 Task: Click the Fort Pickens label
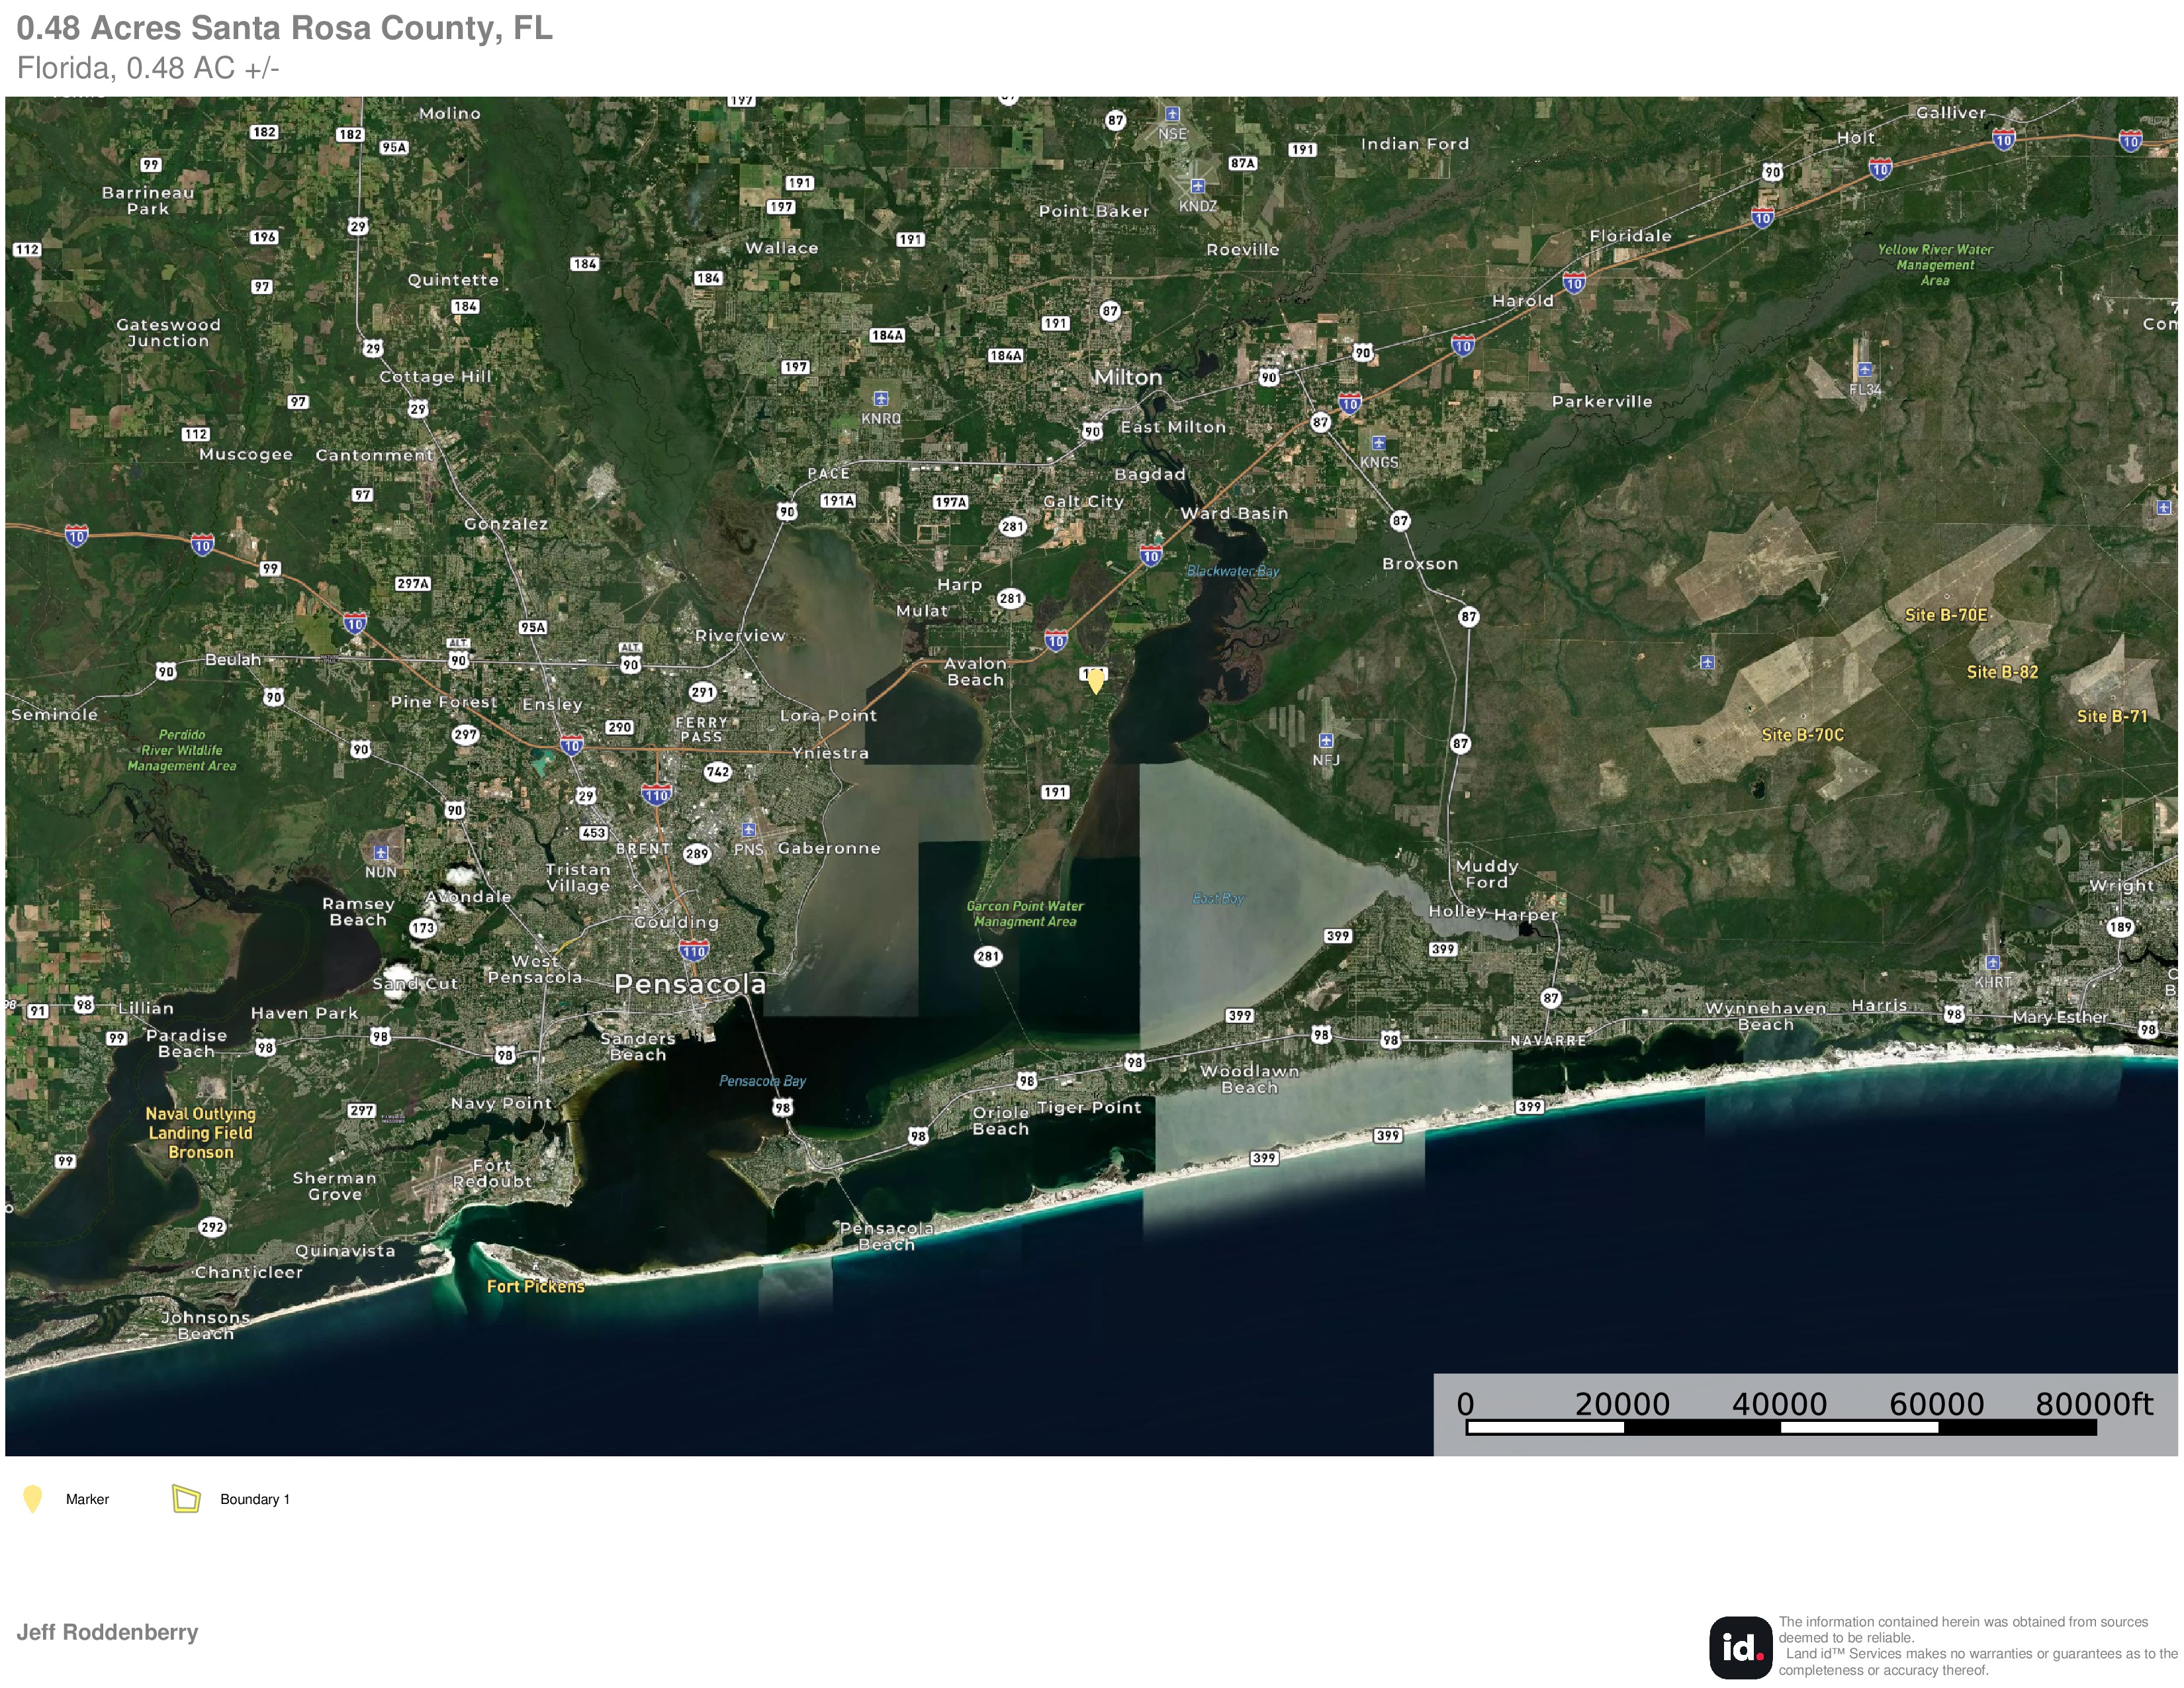[535, 1287]
